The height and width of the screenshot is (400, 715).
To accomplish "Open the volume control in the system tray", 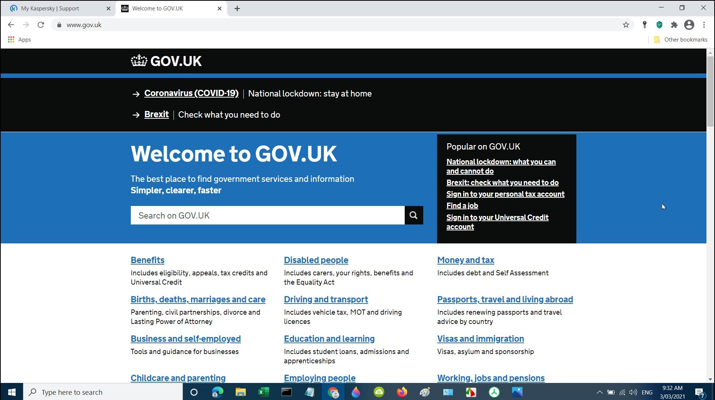I will pos(633,392).
